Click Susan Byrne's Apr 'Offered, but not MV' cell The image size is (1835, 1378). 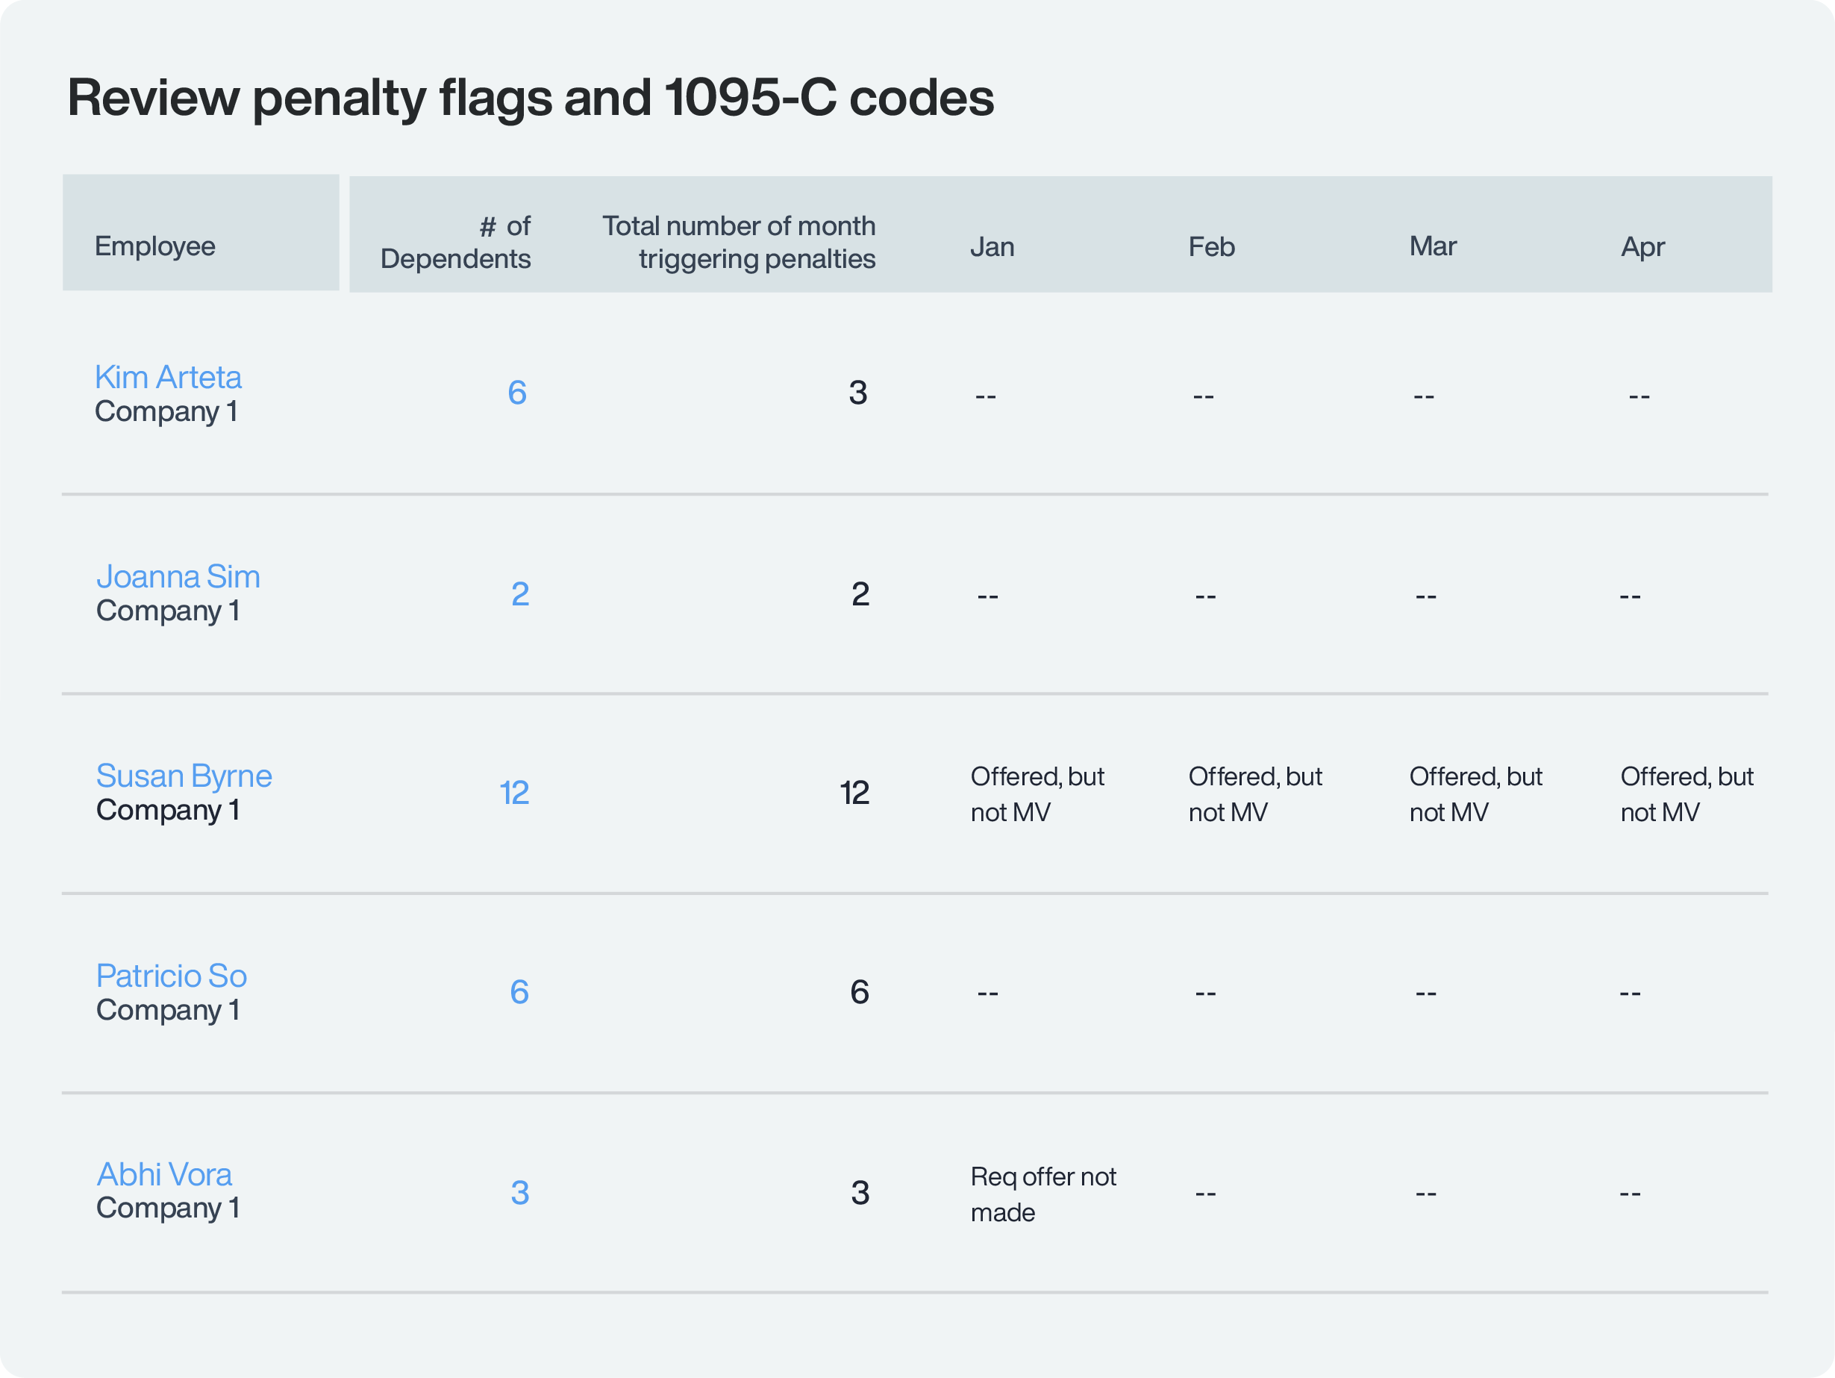point(1686,794)
